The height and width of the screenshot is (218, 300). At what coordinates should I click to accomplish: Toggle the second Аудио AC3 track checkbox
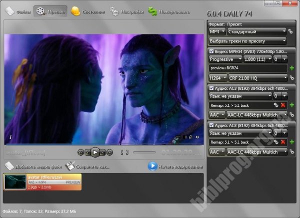point(211,125)
